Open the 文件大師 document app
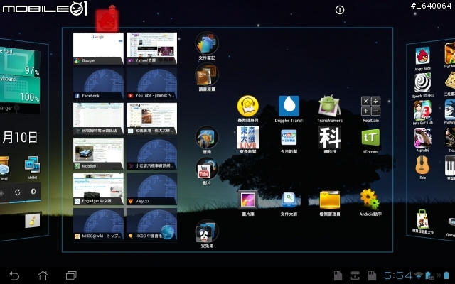The height and width of the screenshot is (284, 455). click(x=289, y=200)
